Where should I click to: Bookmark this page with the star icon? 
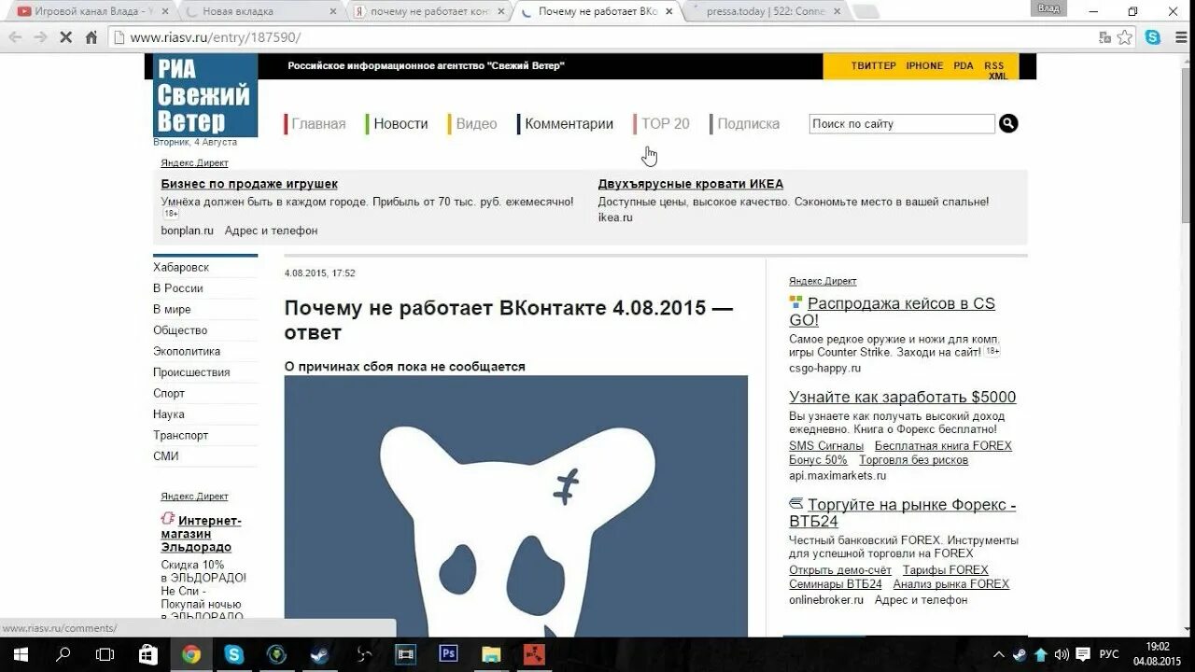(x=1125, y=37)
